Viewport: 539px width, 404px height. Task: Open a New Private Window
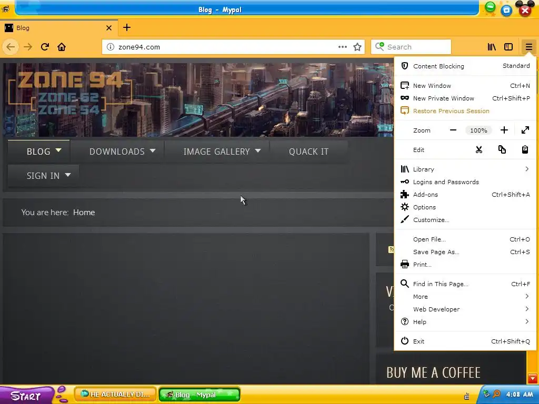[465, 98]
